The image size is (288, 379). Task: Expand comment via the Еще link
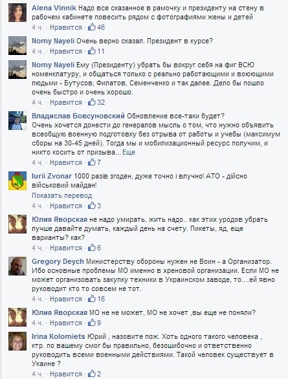(x=129, y=152)
